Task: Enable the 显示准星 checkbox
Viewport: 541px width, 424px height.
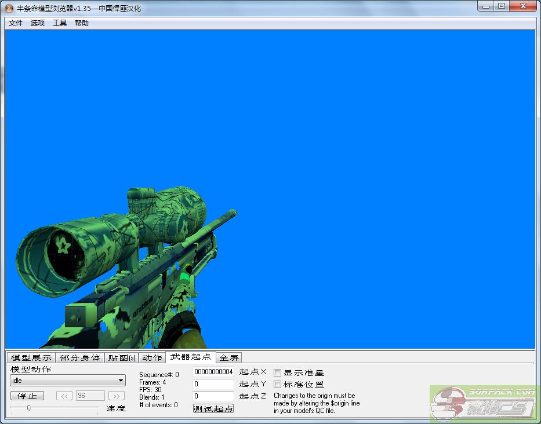Action: (x=278, y=372)
